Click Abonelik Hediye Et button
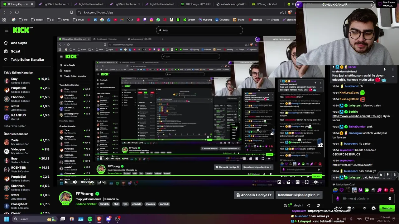Viewport: 399px width, 224px height. pos(254,195)
